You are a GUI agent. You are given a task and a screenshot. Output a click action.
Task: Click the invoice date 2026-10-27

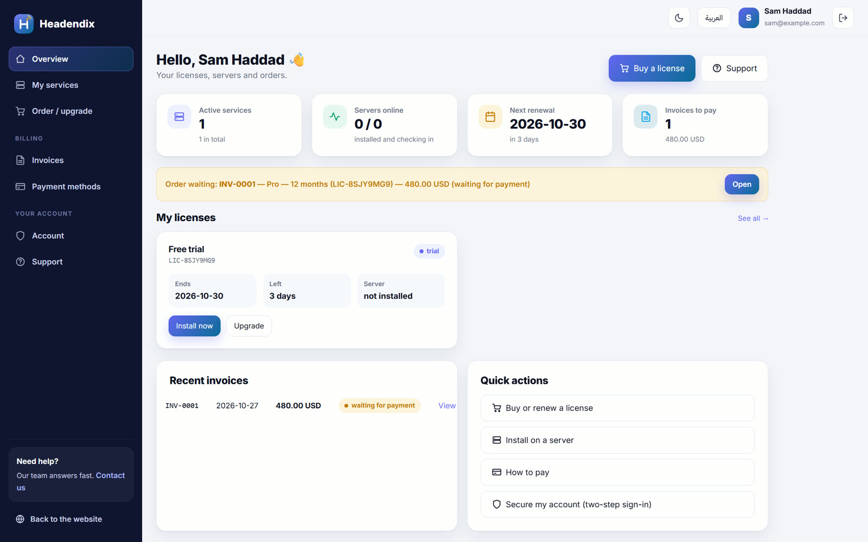pos(237,405)
